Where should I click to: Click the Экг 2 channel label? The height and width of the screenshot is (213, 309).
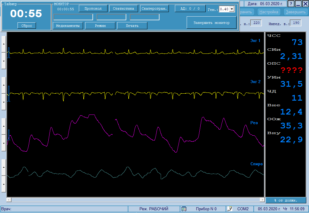[x=256, y=82]
